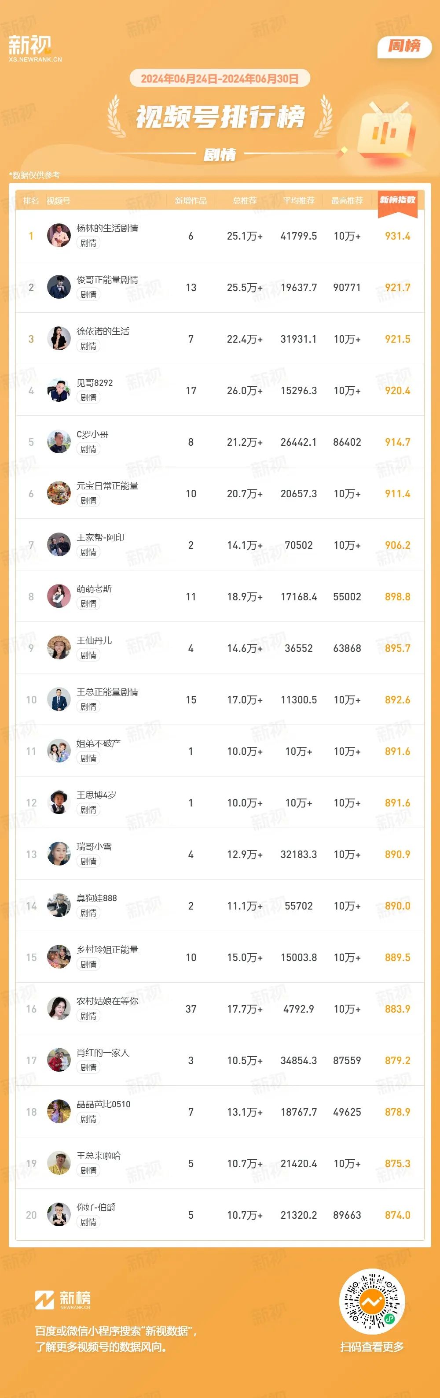The height and width of the screenshot is (1398, 440).
Task: Click the 你好-伯爵 avatar
Action: click(59, 1215)
